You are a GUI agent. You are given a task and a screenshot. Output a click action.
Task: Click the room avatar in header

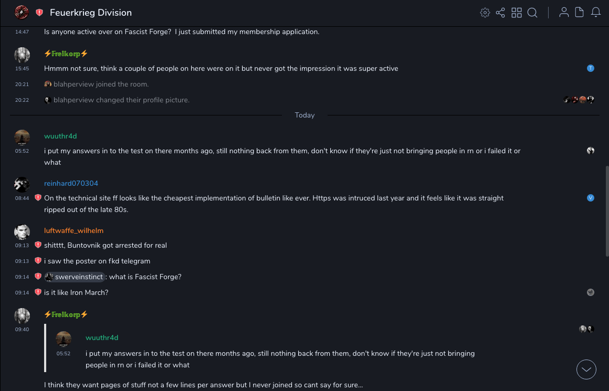point(22,12)
